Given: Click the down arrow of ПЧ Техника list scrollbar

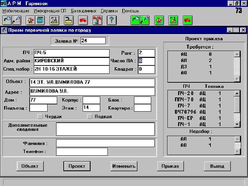Looking at the screenshot, I should pyautogui.click(x=237, y=124).
